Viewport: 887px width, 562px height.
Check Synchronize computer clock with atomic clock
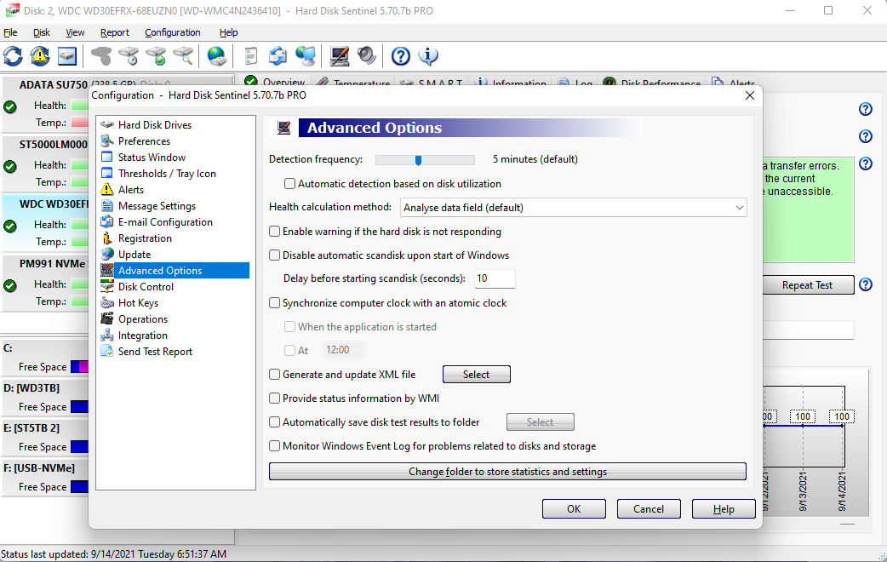pos(274,303)
